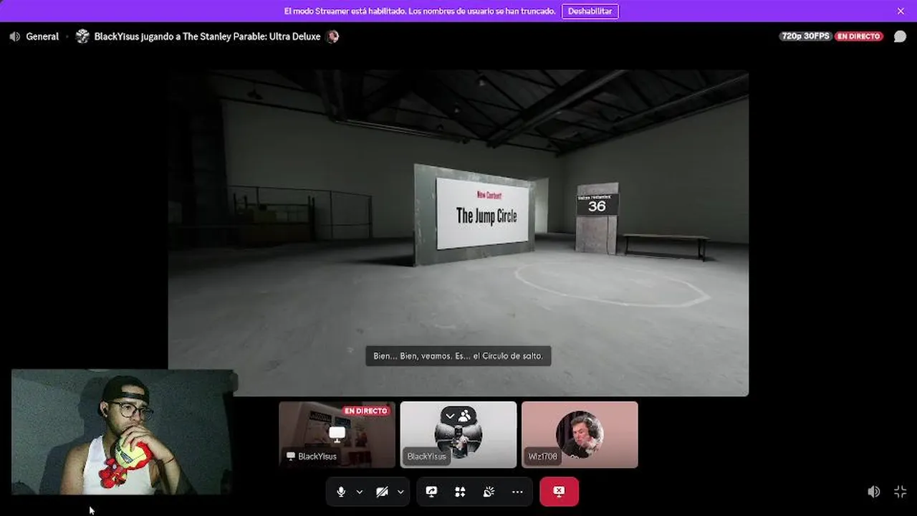Click Deshabilitar in Streamer mode banner
The image size is (917, 516).
590,11
